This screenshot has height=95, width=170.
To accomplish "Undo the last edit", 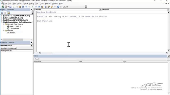I will click(26, 7).
